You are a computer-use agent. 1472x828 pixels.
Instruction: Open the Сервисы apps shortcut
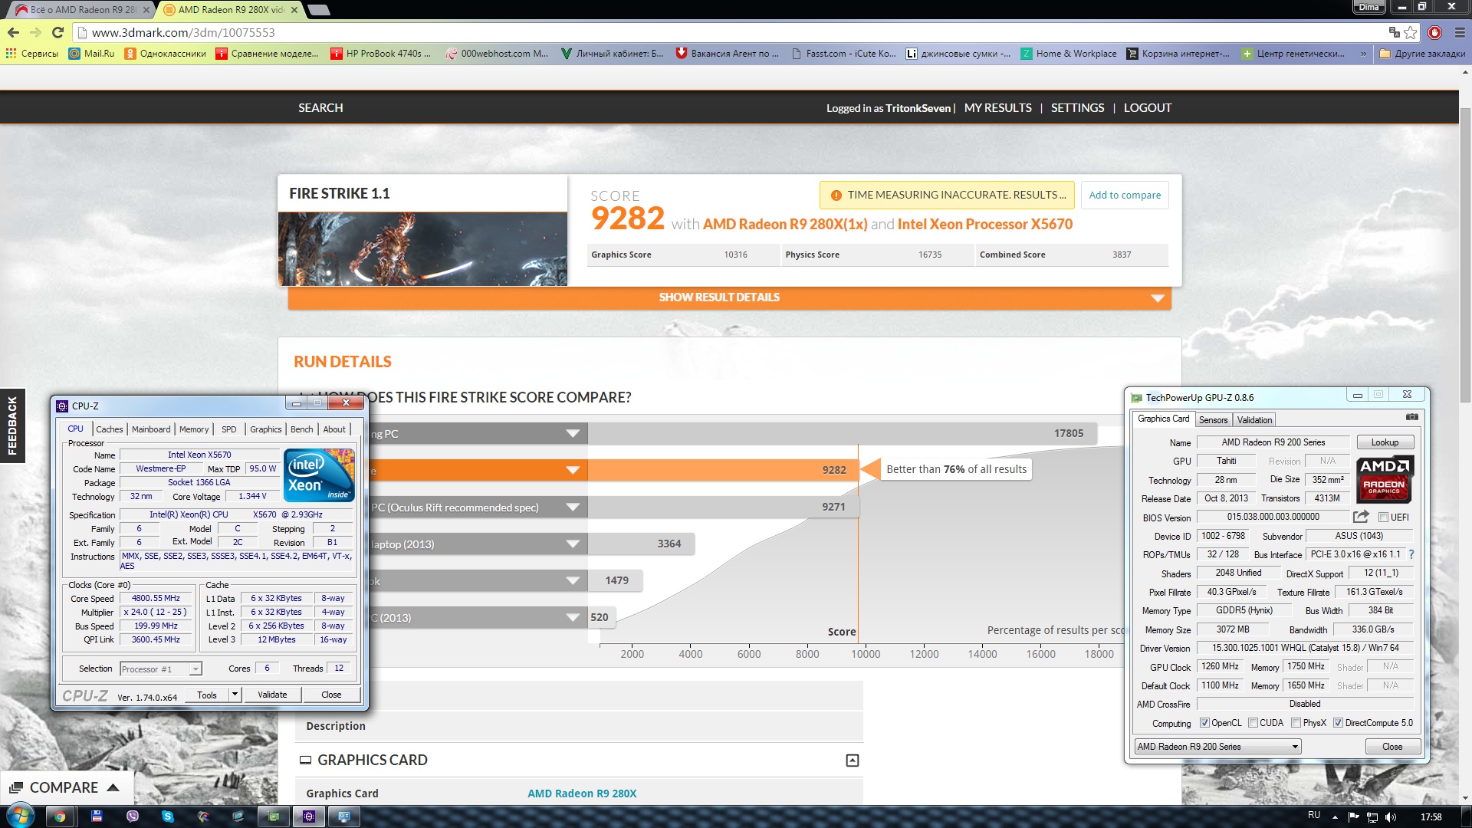point(32,54)
